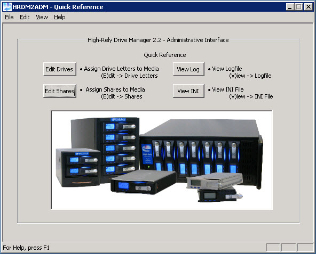Click the 'Assign Shares to Media' text
The width and height of the screenshot is (316, 254).
pos(115,89)
